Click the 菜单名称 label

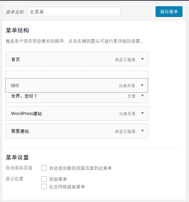[15, 12]
